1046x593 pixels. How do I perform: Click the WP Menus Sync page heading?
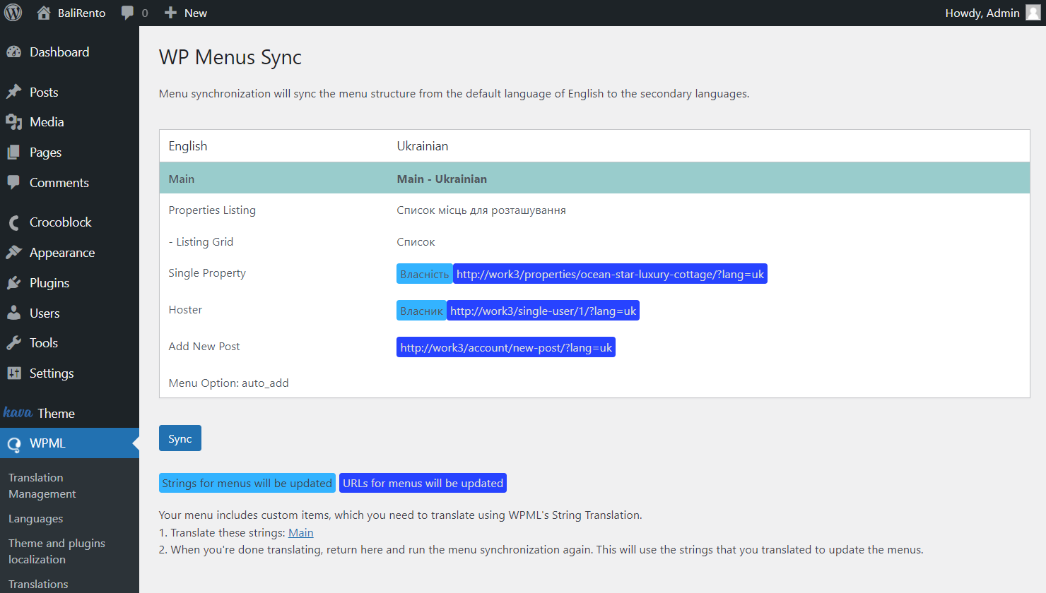tap(230, 57)
